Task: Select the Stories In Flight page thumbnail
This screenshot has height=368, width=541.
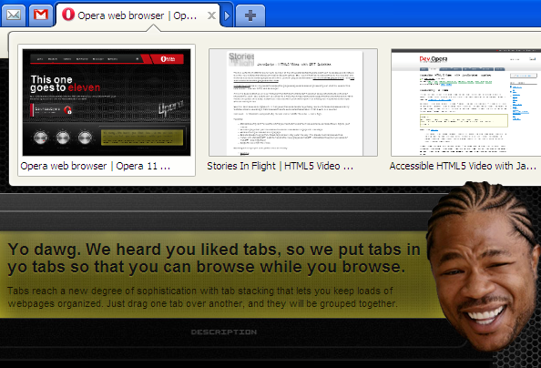Action: [293, 103]
